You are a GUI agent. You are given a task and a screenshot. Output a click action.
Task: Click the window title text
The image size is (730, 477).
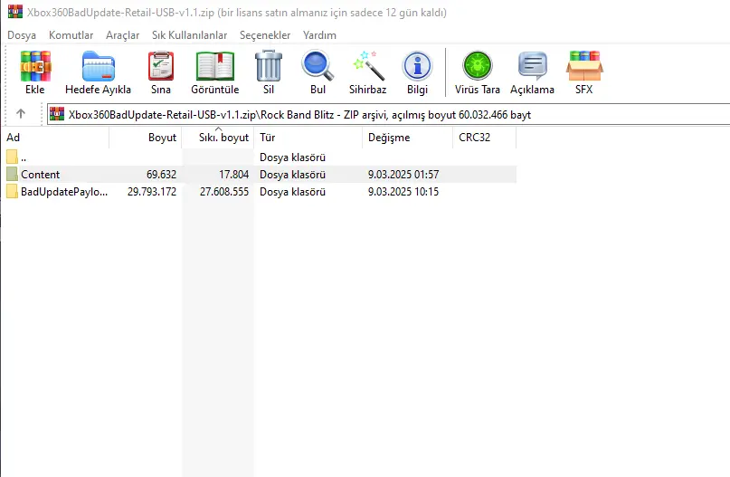click(x=237, y=13)
